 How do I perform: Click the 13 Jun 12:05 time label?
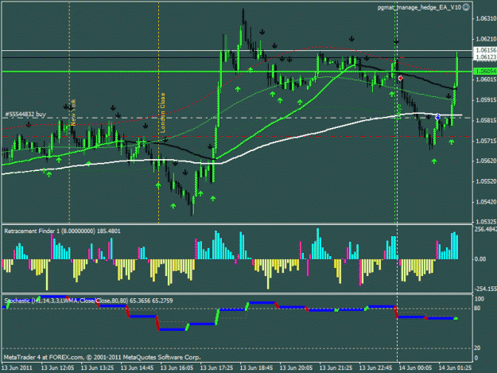pos(57,367)
